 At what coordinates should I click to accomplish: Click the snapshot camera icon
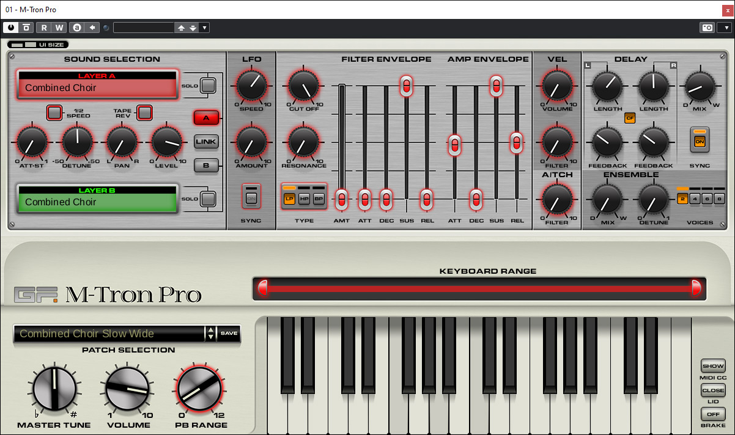point(707,27)
